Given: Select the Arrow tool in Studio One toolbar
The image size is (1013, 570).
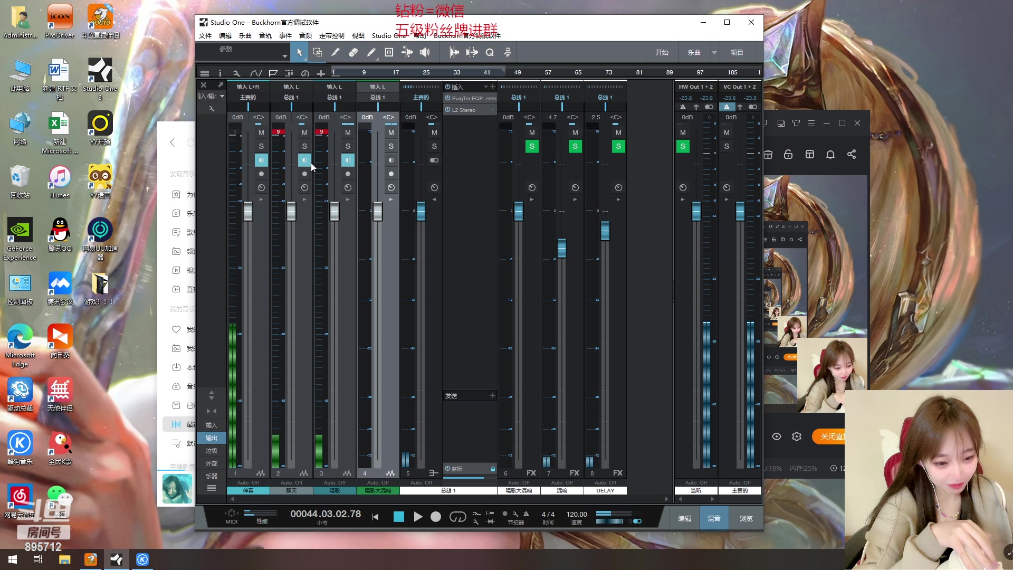Looking at the screenshot, I should coord(299,52).
